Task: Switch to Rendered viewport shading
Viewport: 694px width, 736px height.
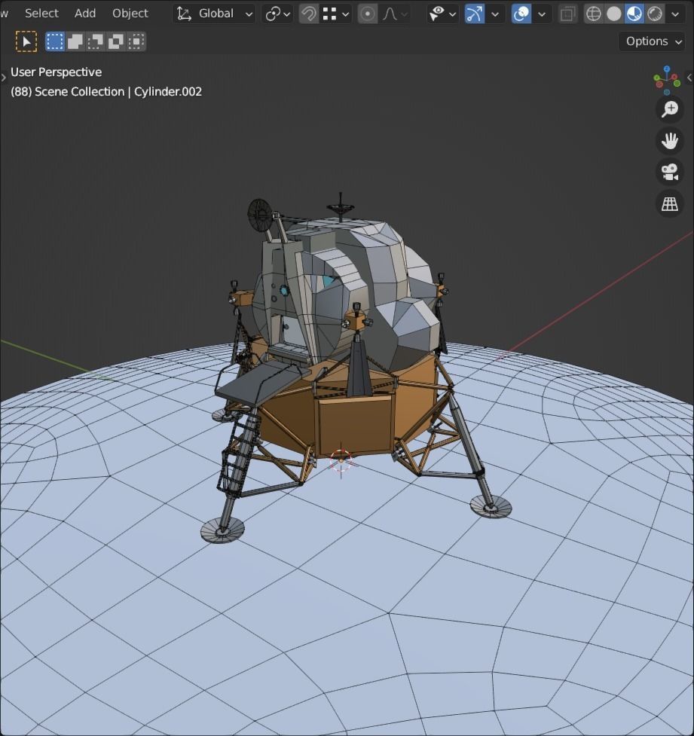Action: pos(655,13)
